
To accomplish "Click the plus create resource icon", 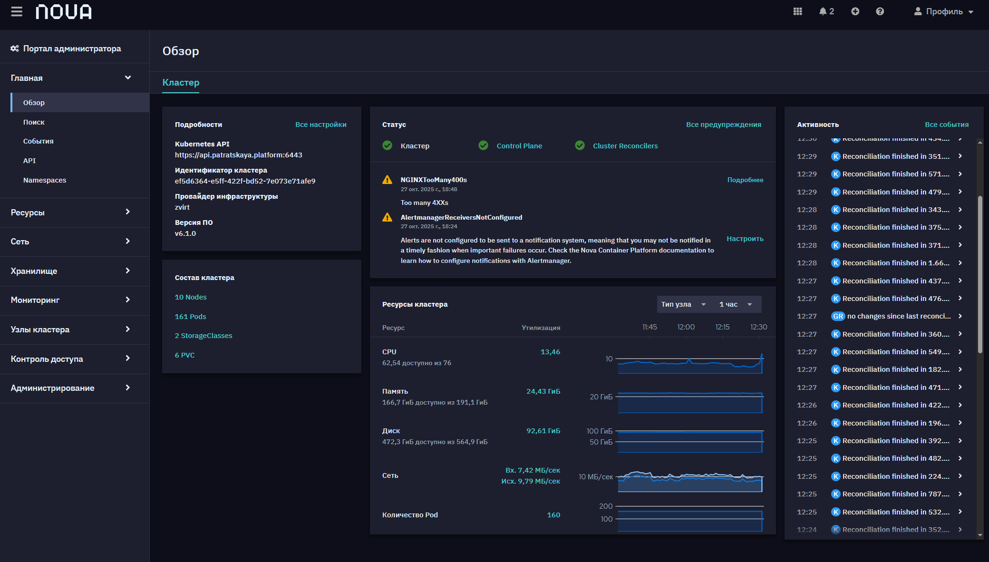I will pyautogui.click(x=855, y=11).
